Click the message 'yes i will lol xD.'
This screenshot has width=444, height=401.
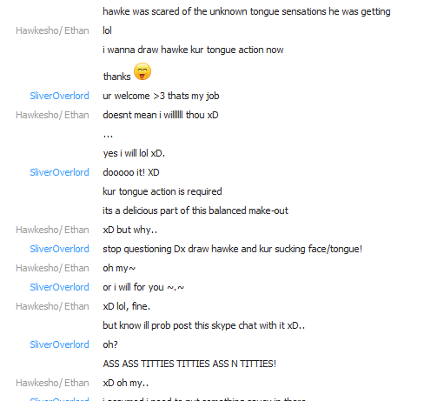coord(134,153)
